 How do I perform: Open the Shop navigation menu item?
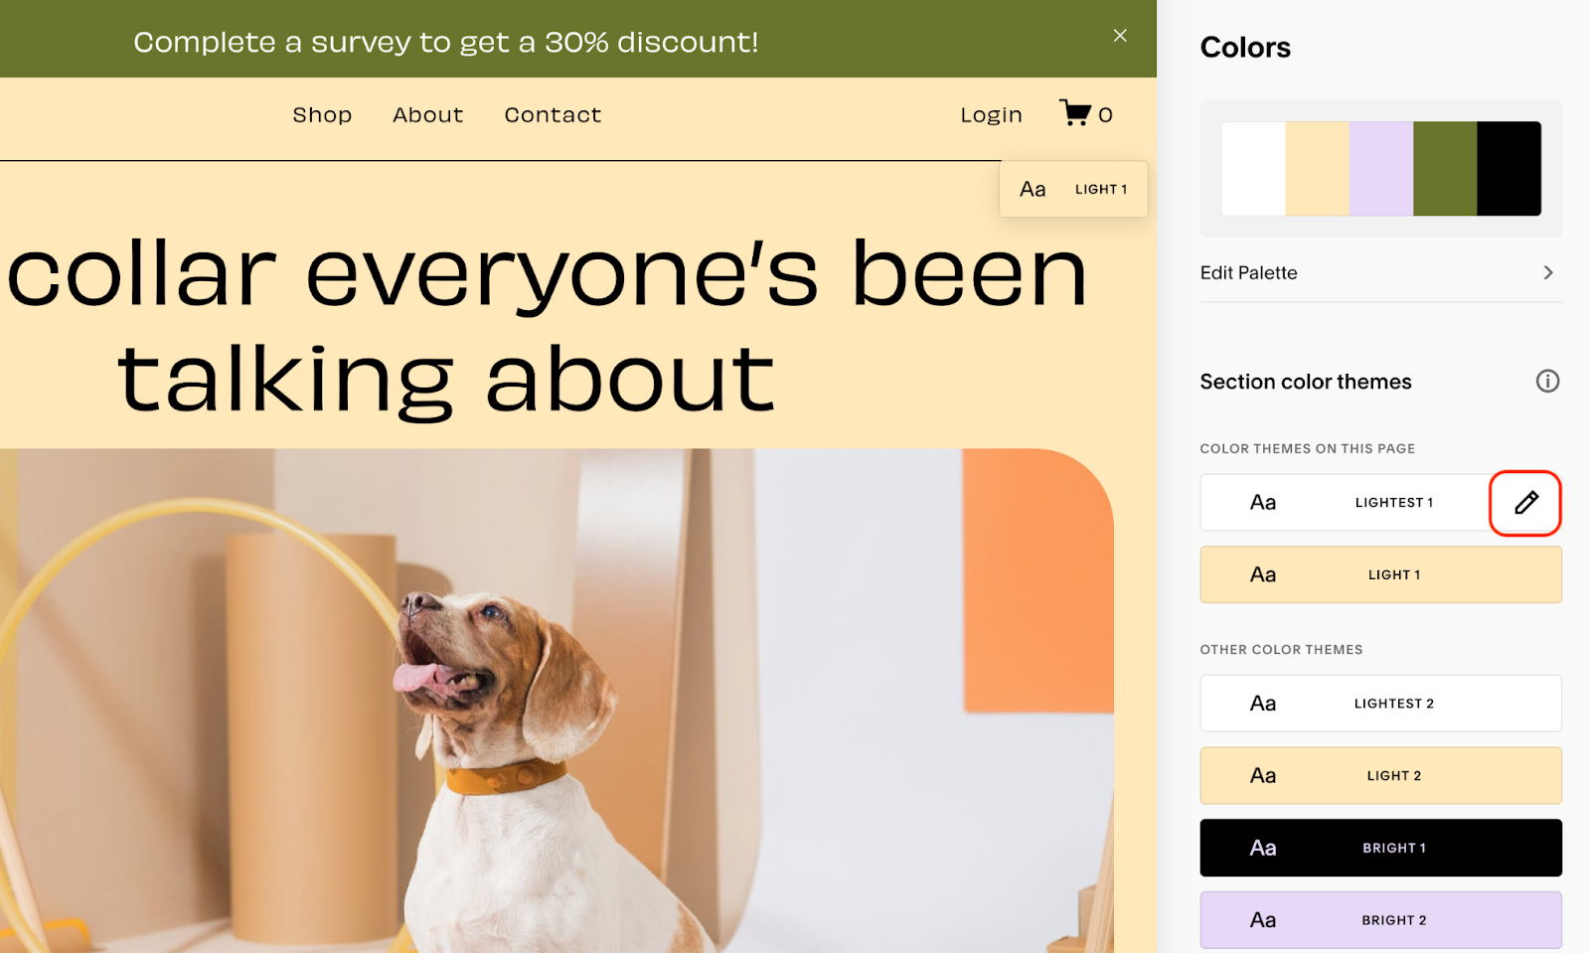coord(322,115)
